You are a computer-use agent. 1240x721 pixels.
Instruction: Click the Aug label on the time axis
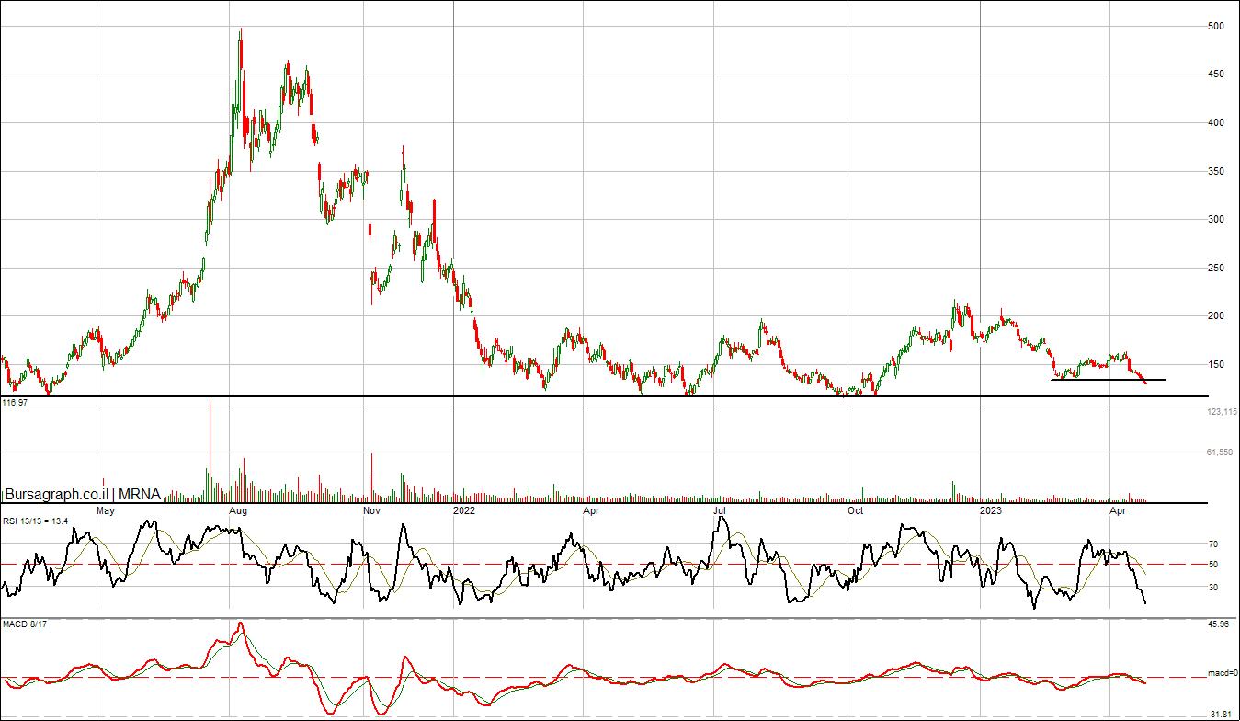click(238, 509)
